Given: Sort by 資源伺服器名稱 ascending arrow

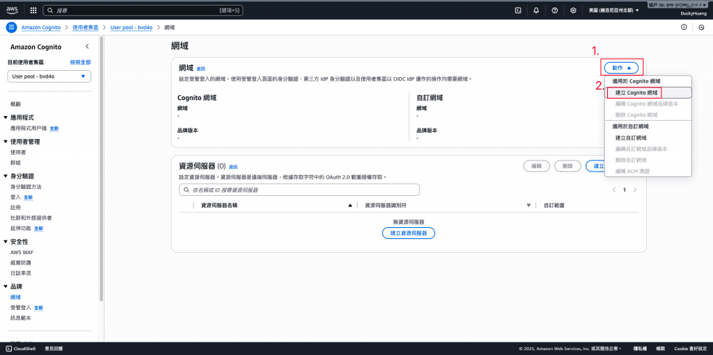Looking at the screenshot, I should [x=350, y=205].
